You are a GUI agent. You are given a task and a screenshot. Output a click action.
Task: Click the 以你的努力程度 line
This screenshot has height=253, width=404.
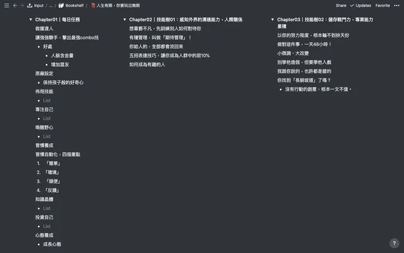(x=313, y=36)
